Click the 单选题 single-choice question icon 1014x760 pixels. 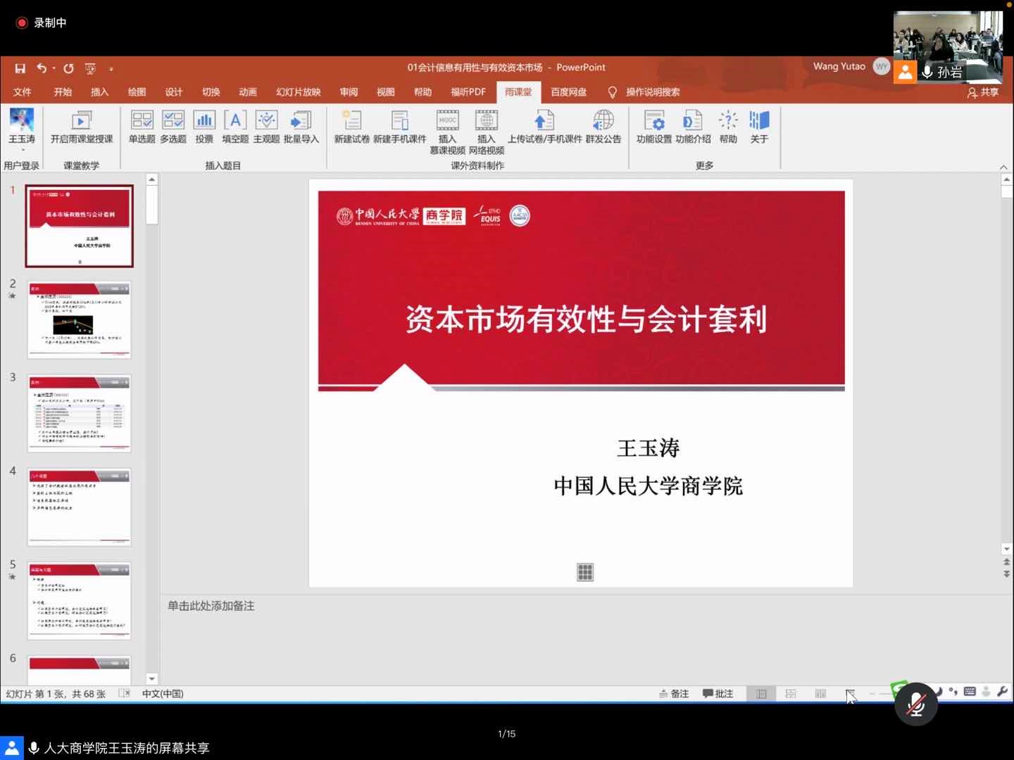[x=142, y=127]
